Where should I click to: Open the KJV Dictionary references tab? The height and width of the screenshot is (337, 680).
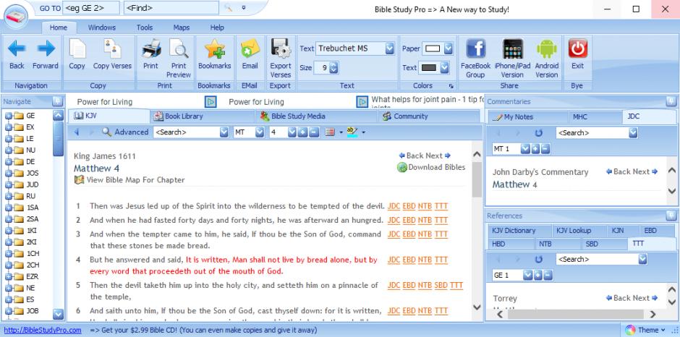click(519, 231)
